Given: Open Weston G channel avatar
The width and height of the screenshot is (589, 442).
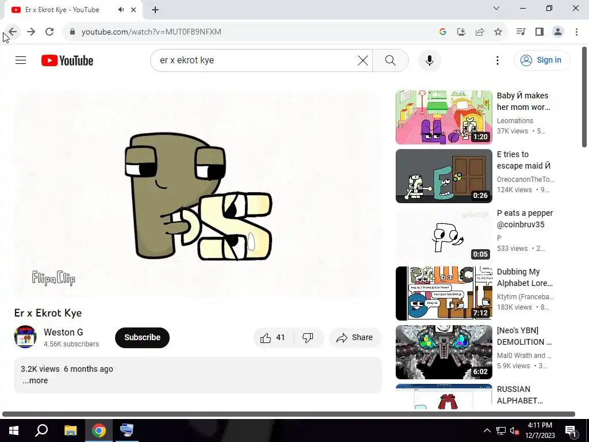Looking at the screenshot, I should [25, 337].
